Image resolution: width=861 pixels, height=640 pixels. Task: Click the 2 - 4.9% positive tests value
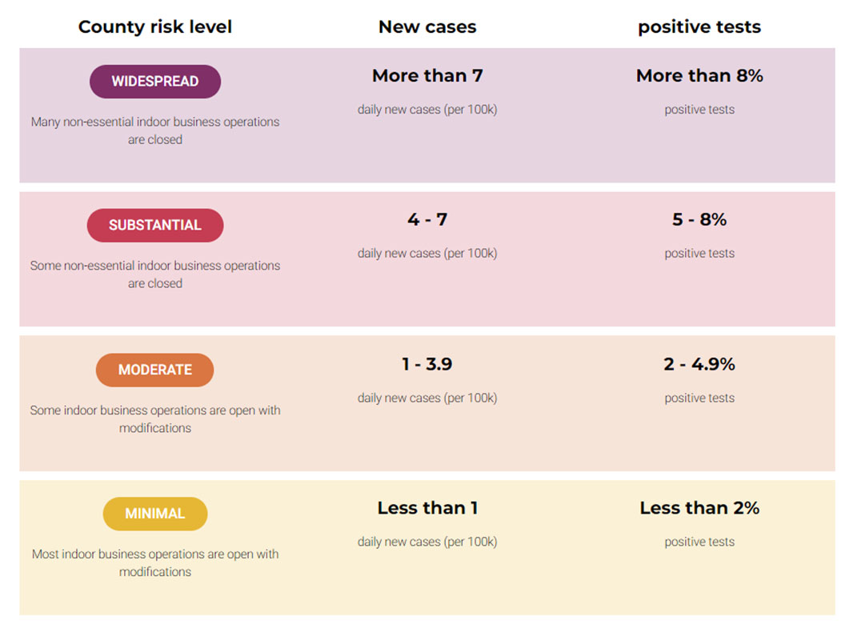(x=699, y=364)
